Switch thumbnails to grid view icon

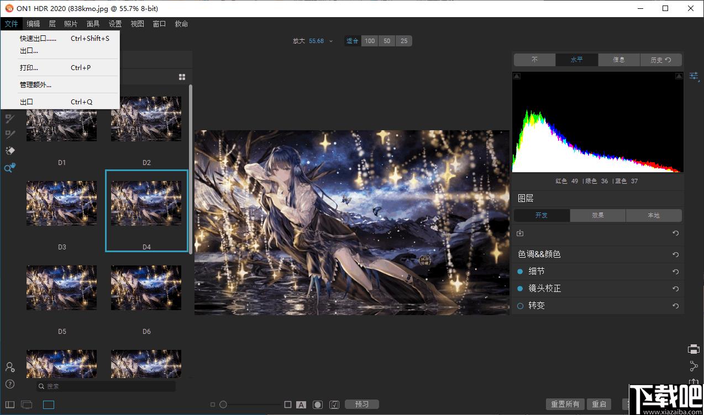pyautogui.click(x=182, y=77)
